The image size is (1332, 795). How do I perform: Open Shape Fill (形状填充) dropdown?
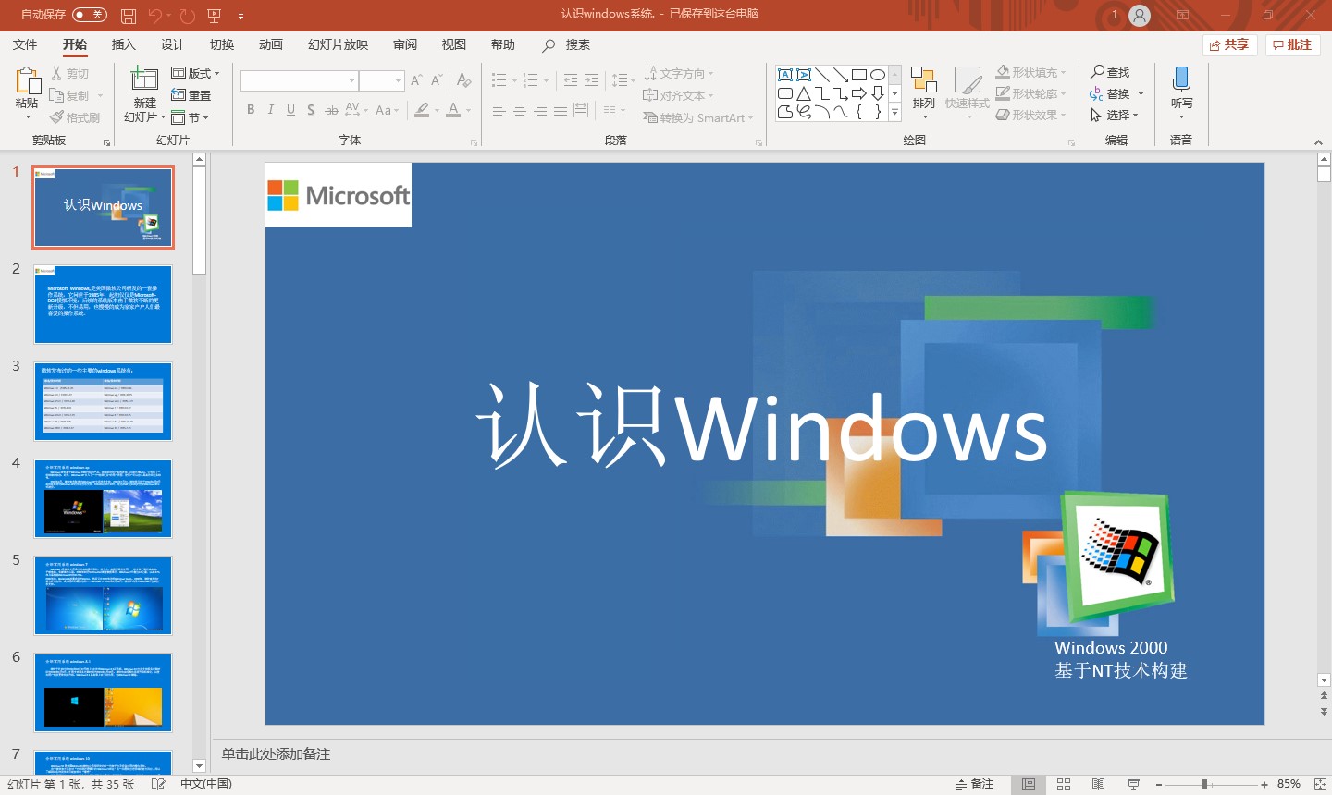coord(1031,72)
